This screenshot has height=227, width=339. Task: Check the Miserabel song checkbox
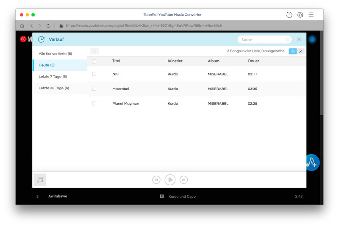(x=94, y=89)
